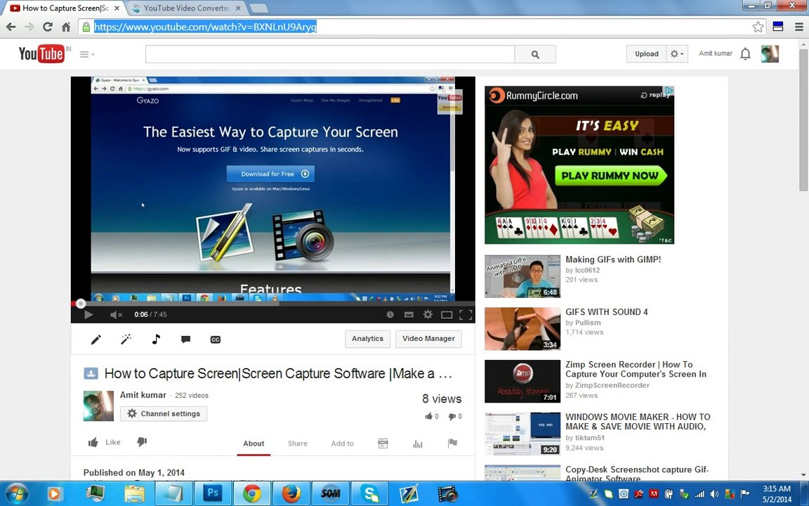809x506 pixels.
Task: Open a new browser tab
Action: coord(258,8)
